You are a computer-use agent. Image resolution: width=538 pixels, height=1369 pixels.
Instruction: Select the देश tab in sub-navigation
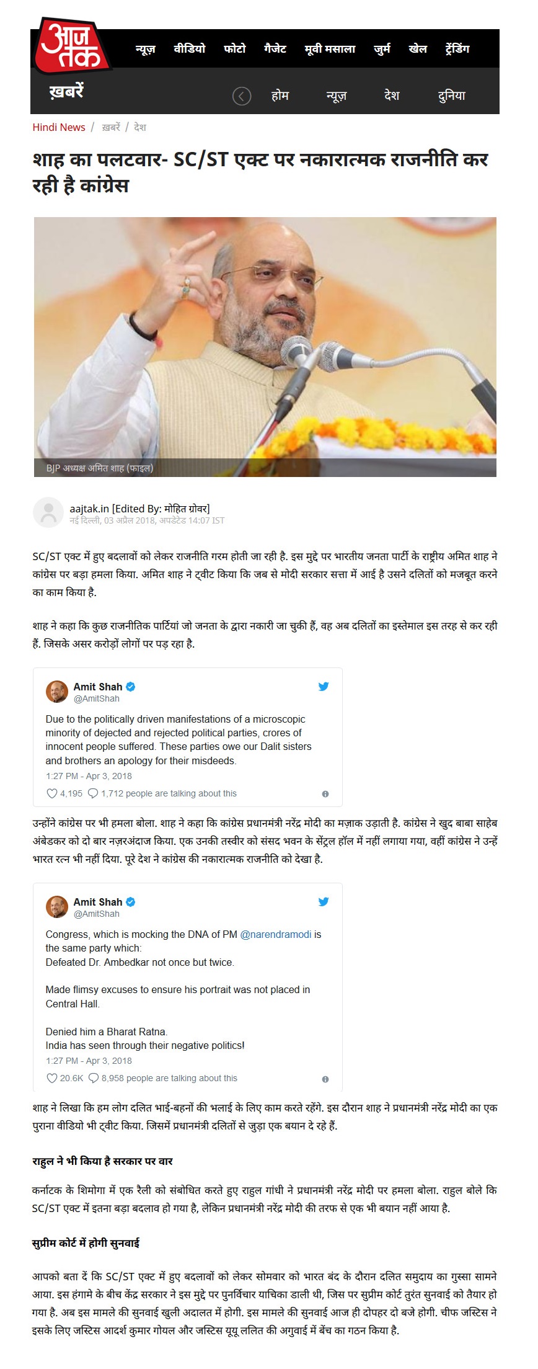392,96
